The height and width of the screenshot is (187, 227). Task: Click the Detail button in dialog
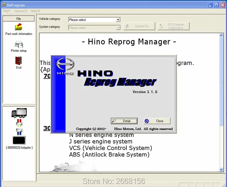click(x=124, y=121)
